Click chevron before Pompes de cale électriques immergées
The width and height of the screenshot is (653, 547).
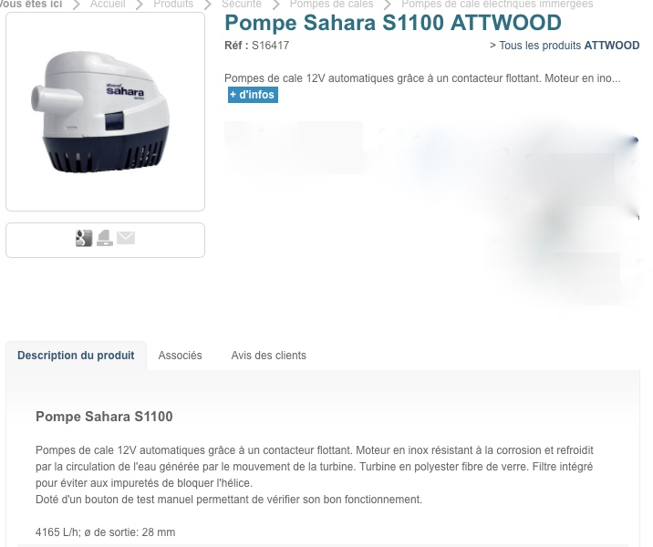388,5
